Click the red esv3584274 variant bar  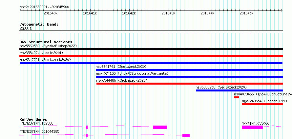pos(151,56)
